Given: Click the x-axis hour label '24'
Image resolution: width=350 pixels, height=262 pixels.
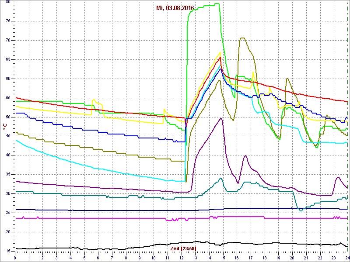Looking at the screenshot, I should coord(347,258).
